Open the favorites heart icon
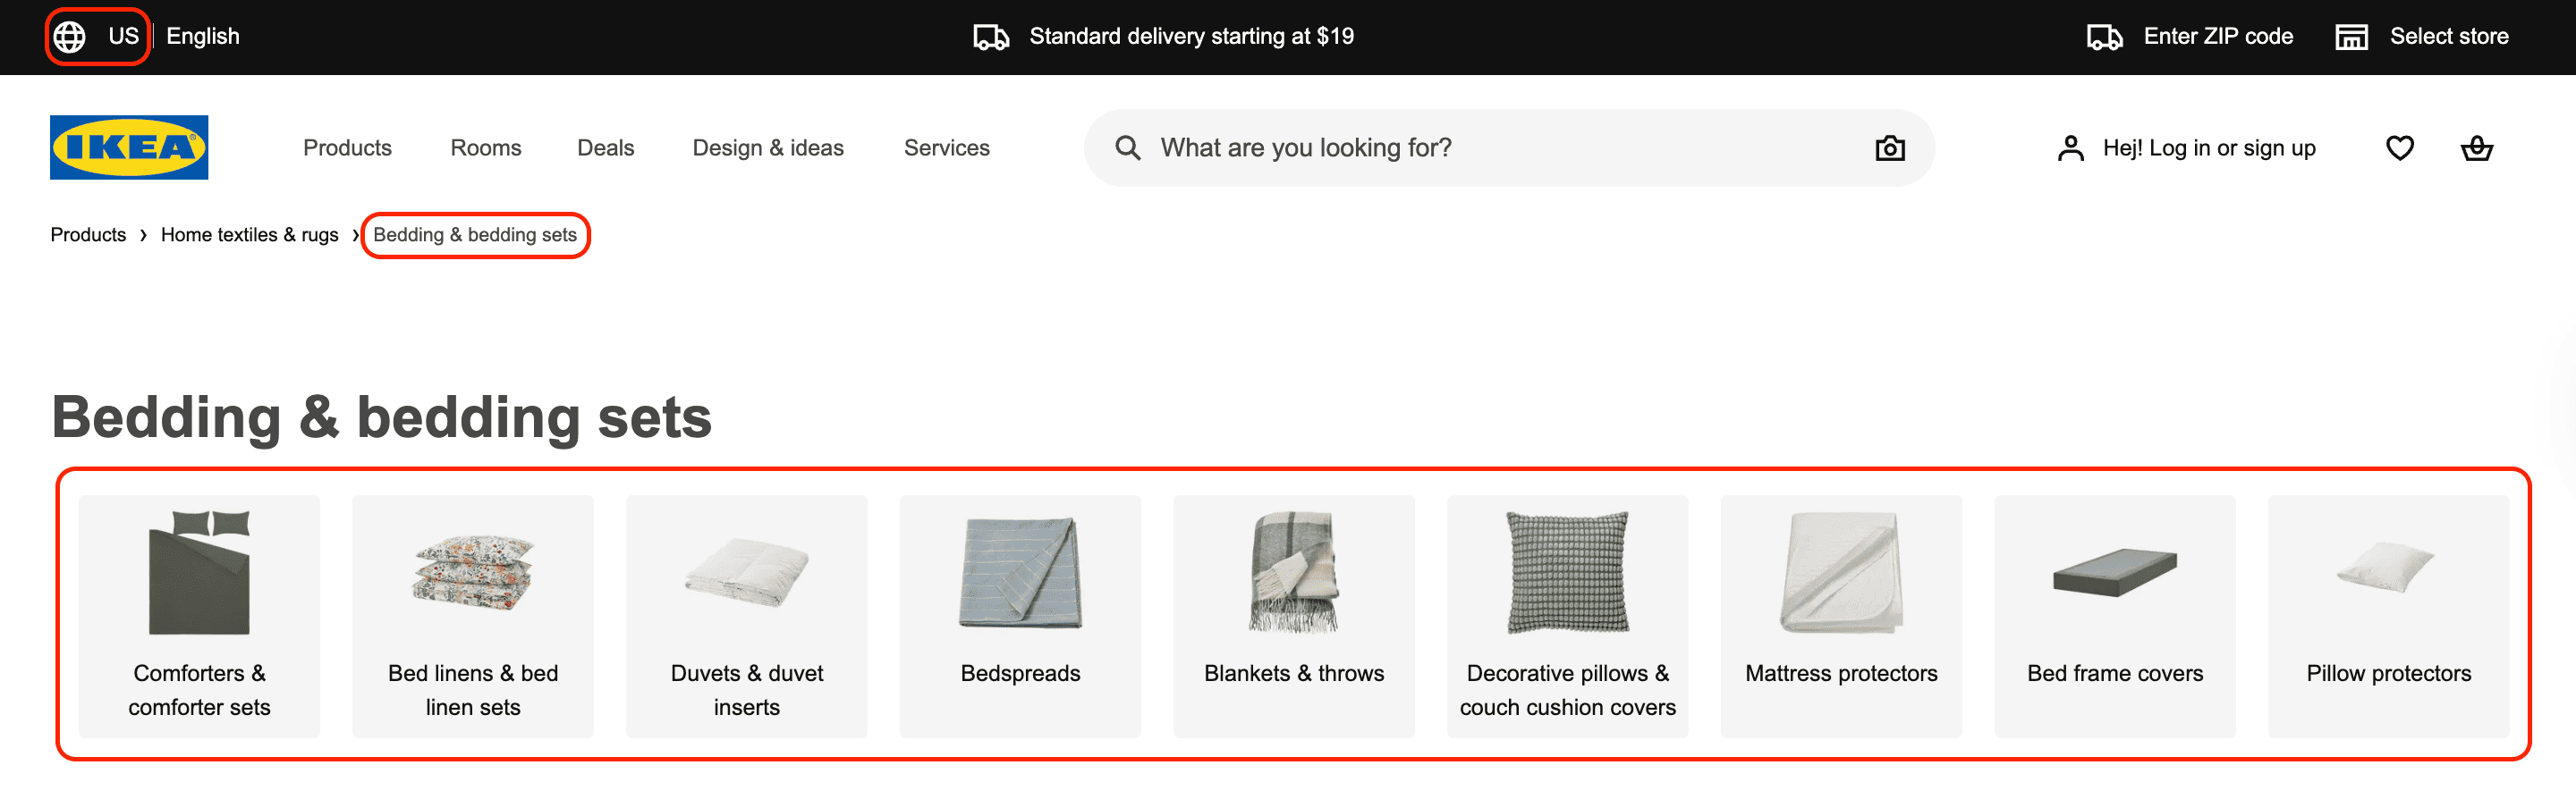The width and height of the screenshot is (2576, 799). [2399, 147]
